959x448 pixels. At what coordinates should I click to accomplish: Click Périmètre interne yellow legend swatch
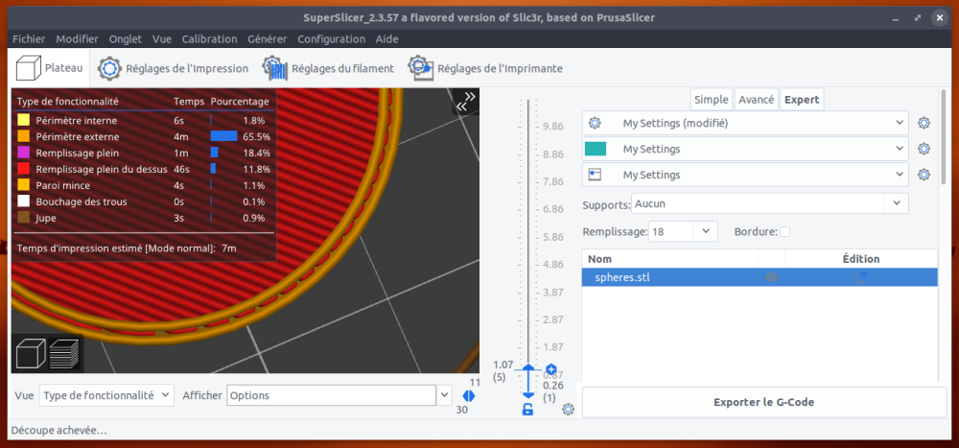point(23,121)
